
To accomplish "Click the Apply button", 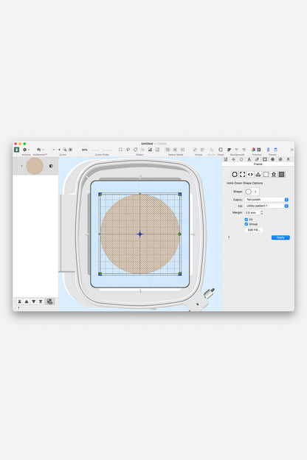I will (280, 237).
